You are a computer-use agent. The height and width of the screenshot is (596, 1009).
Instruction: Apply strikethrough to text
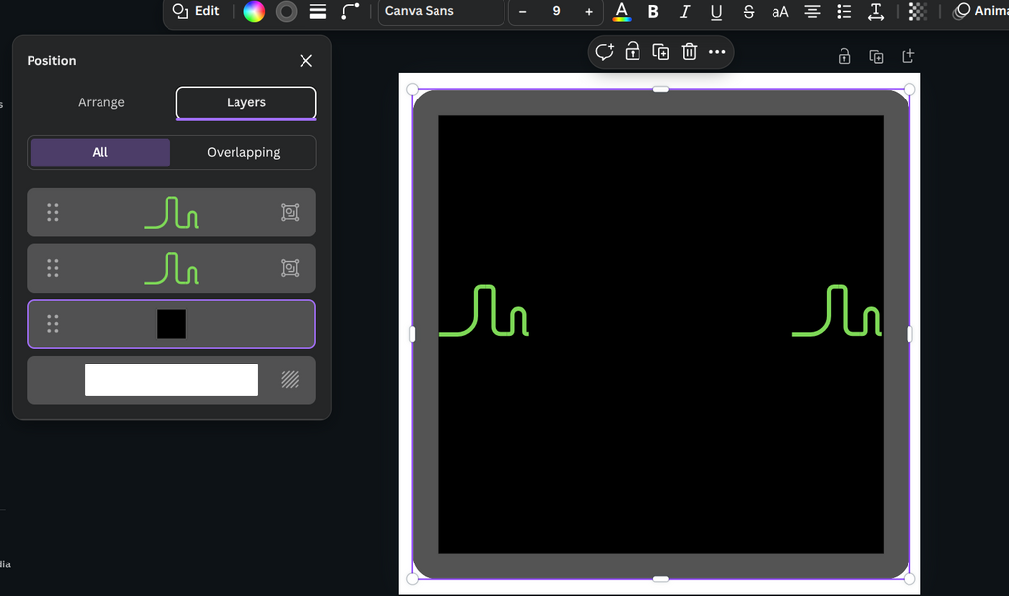[x=749, y=12]
